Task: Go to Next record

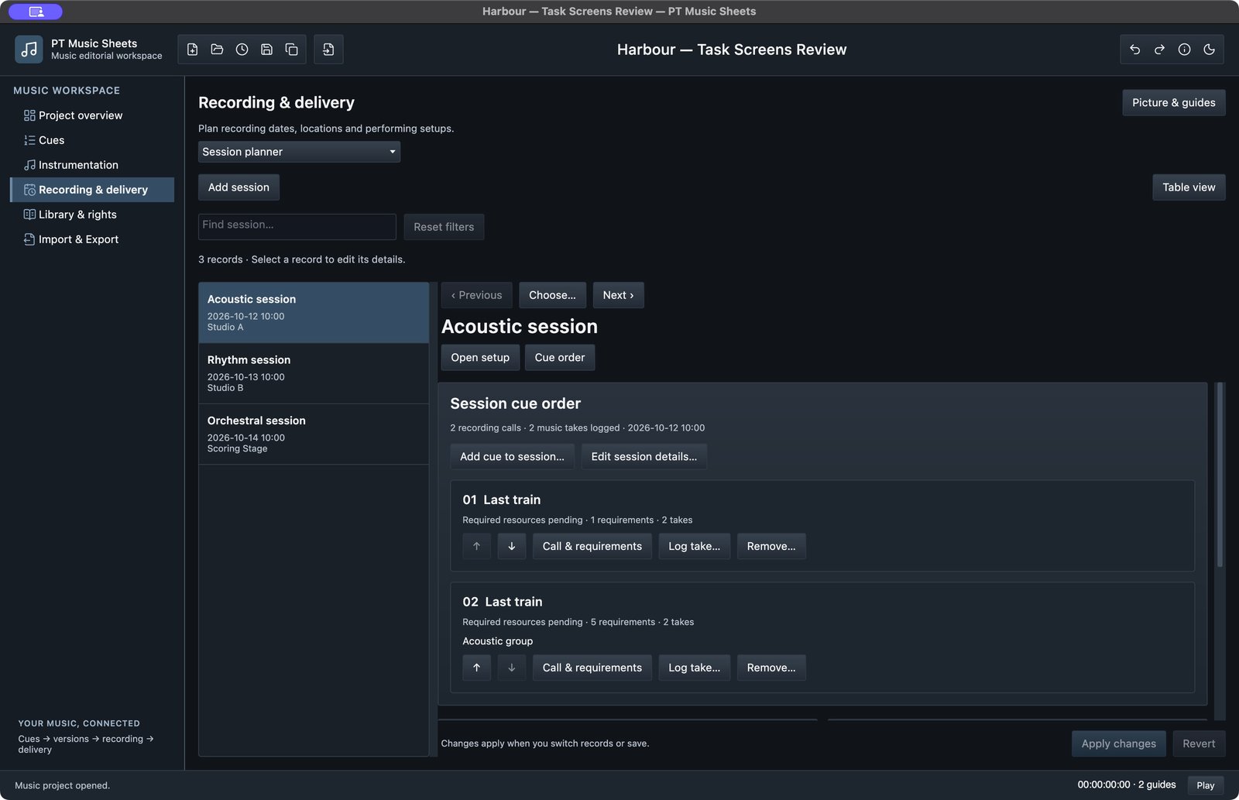Action: click(618, 295)
